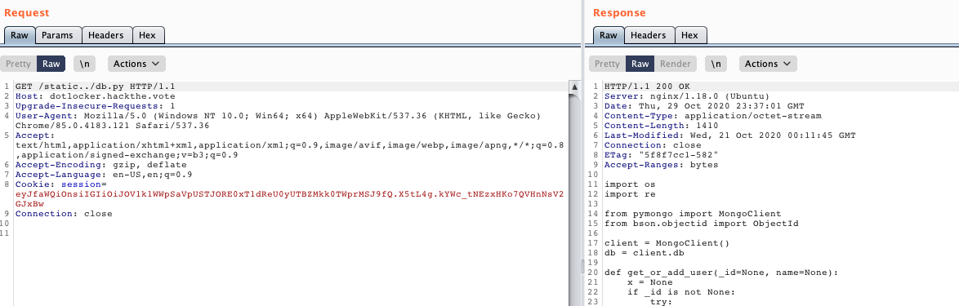Open the Response Hex tab

[x=690, y=35]
